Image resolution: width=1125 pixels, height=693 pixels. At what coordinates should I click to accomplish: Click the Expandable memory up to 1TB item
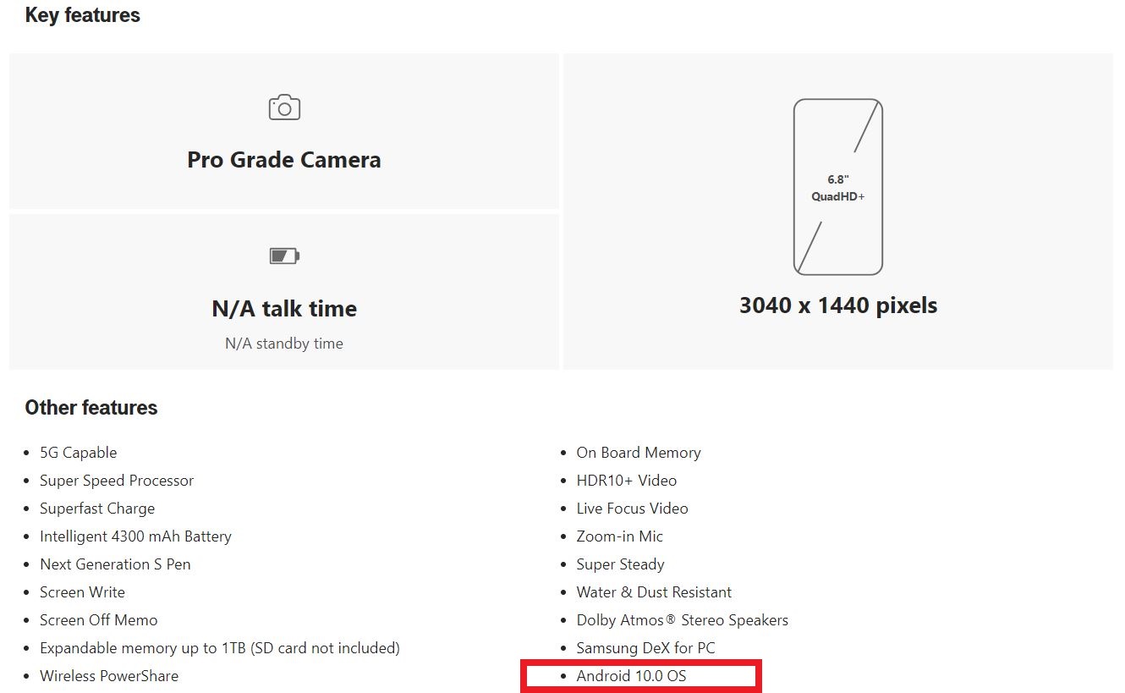tap(220, 648)
